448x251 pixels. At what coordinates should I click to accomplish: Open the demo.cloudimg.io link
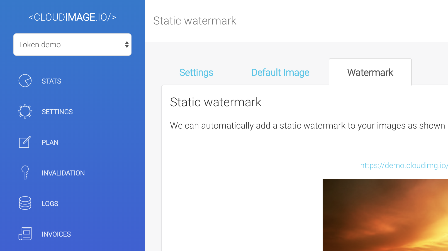click(x=404, y=165)
